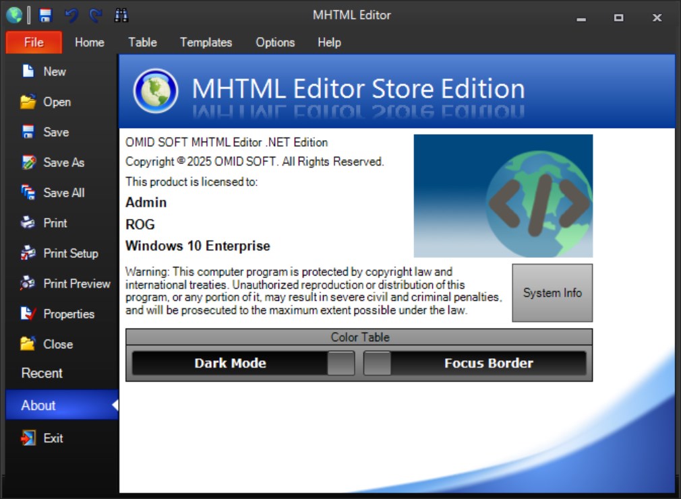Click the ROG organization text
The height and width of the screenshot is (499, 681).
[x=140, y=224]
